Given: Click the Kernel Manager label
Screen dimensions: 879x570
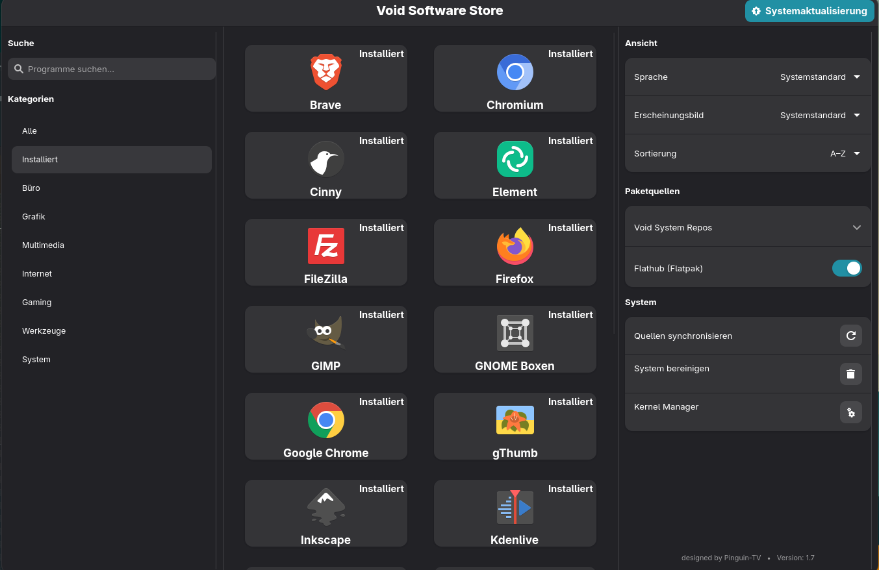Looking at the screenshot, I should coord(667,407).
